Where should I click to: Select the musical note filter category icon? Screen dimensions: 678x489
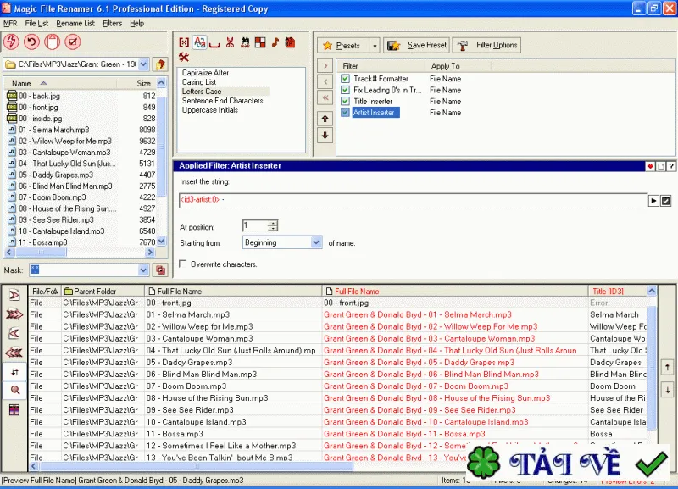[275, 42]
